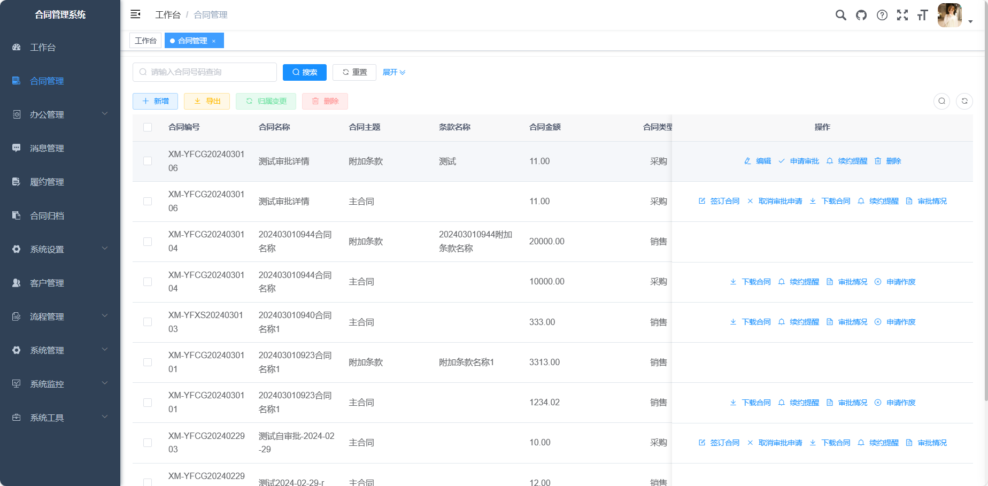Click 审批情况 for the 333.00 contract
The height and width of the screenshot is (486, 988).
[x=847, y=322]
